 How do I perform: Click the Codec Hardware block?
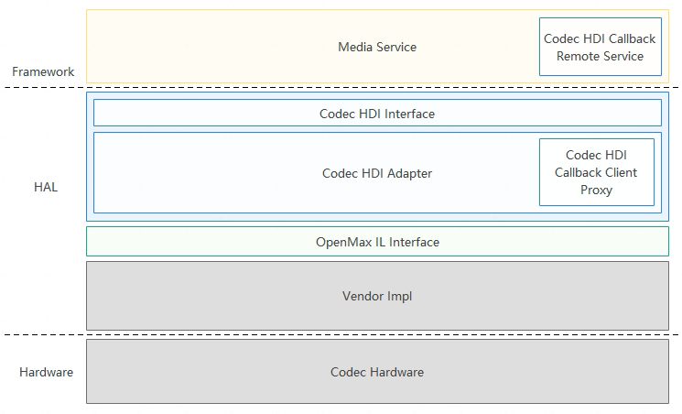pos(377,371)
